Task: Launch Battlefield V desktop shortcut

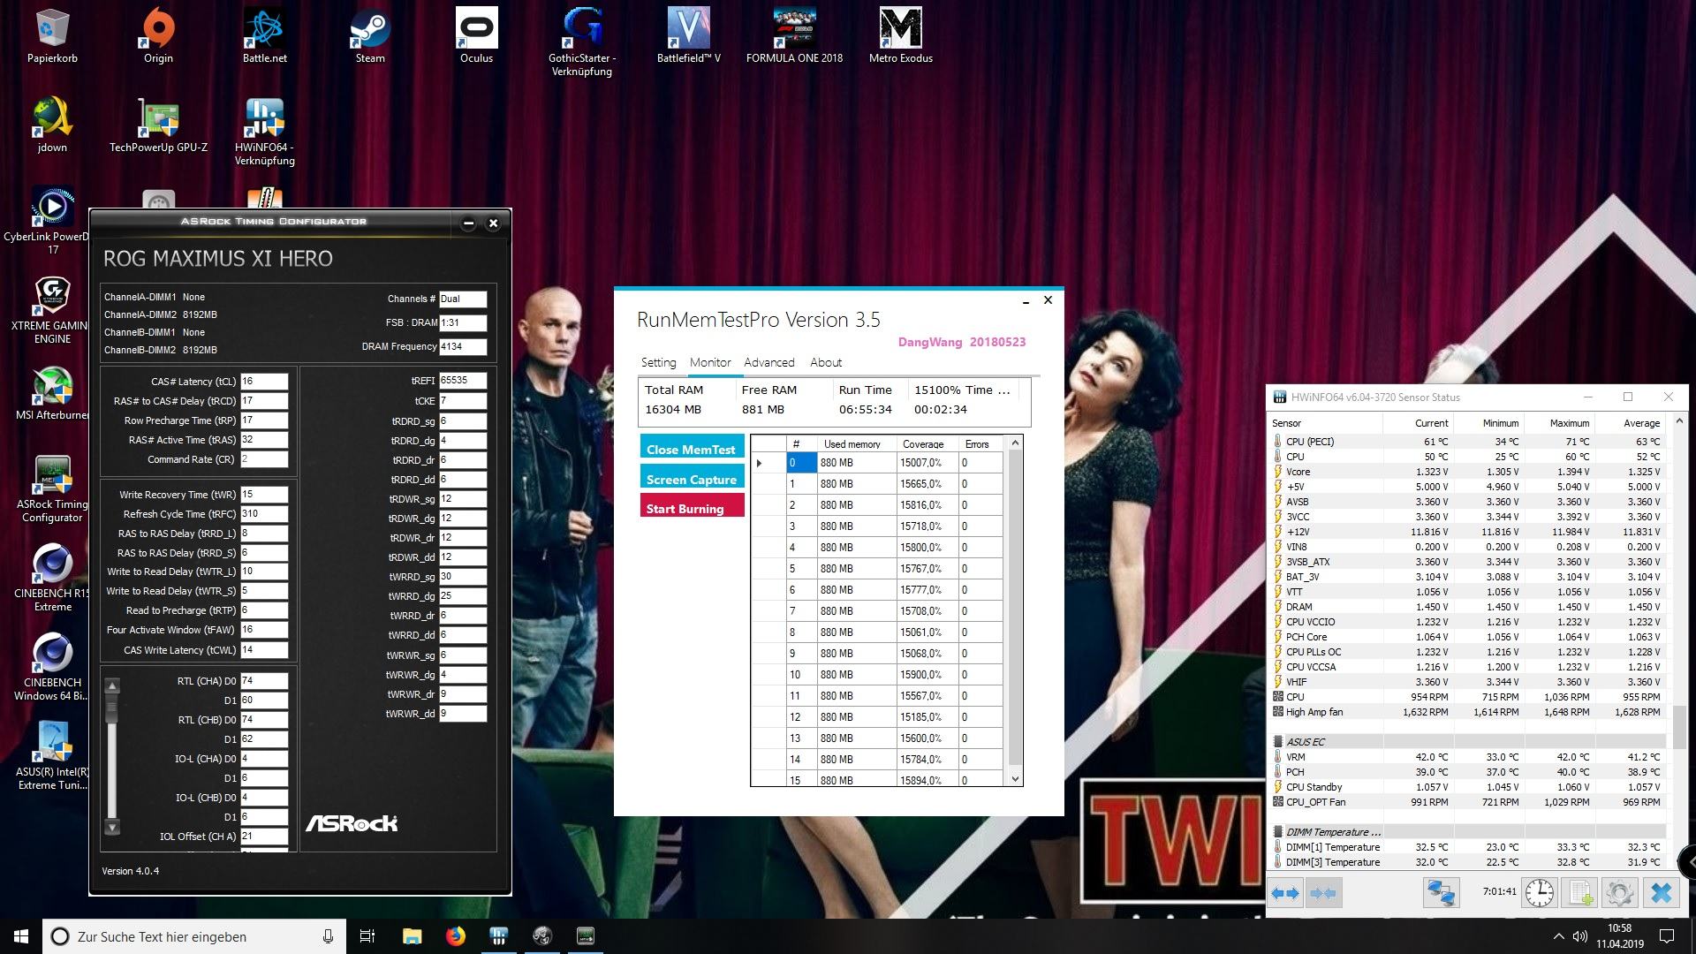Action: pyautogui.click(x=688, y=35)
